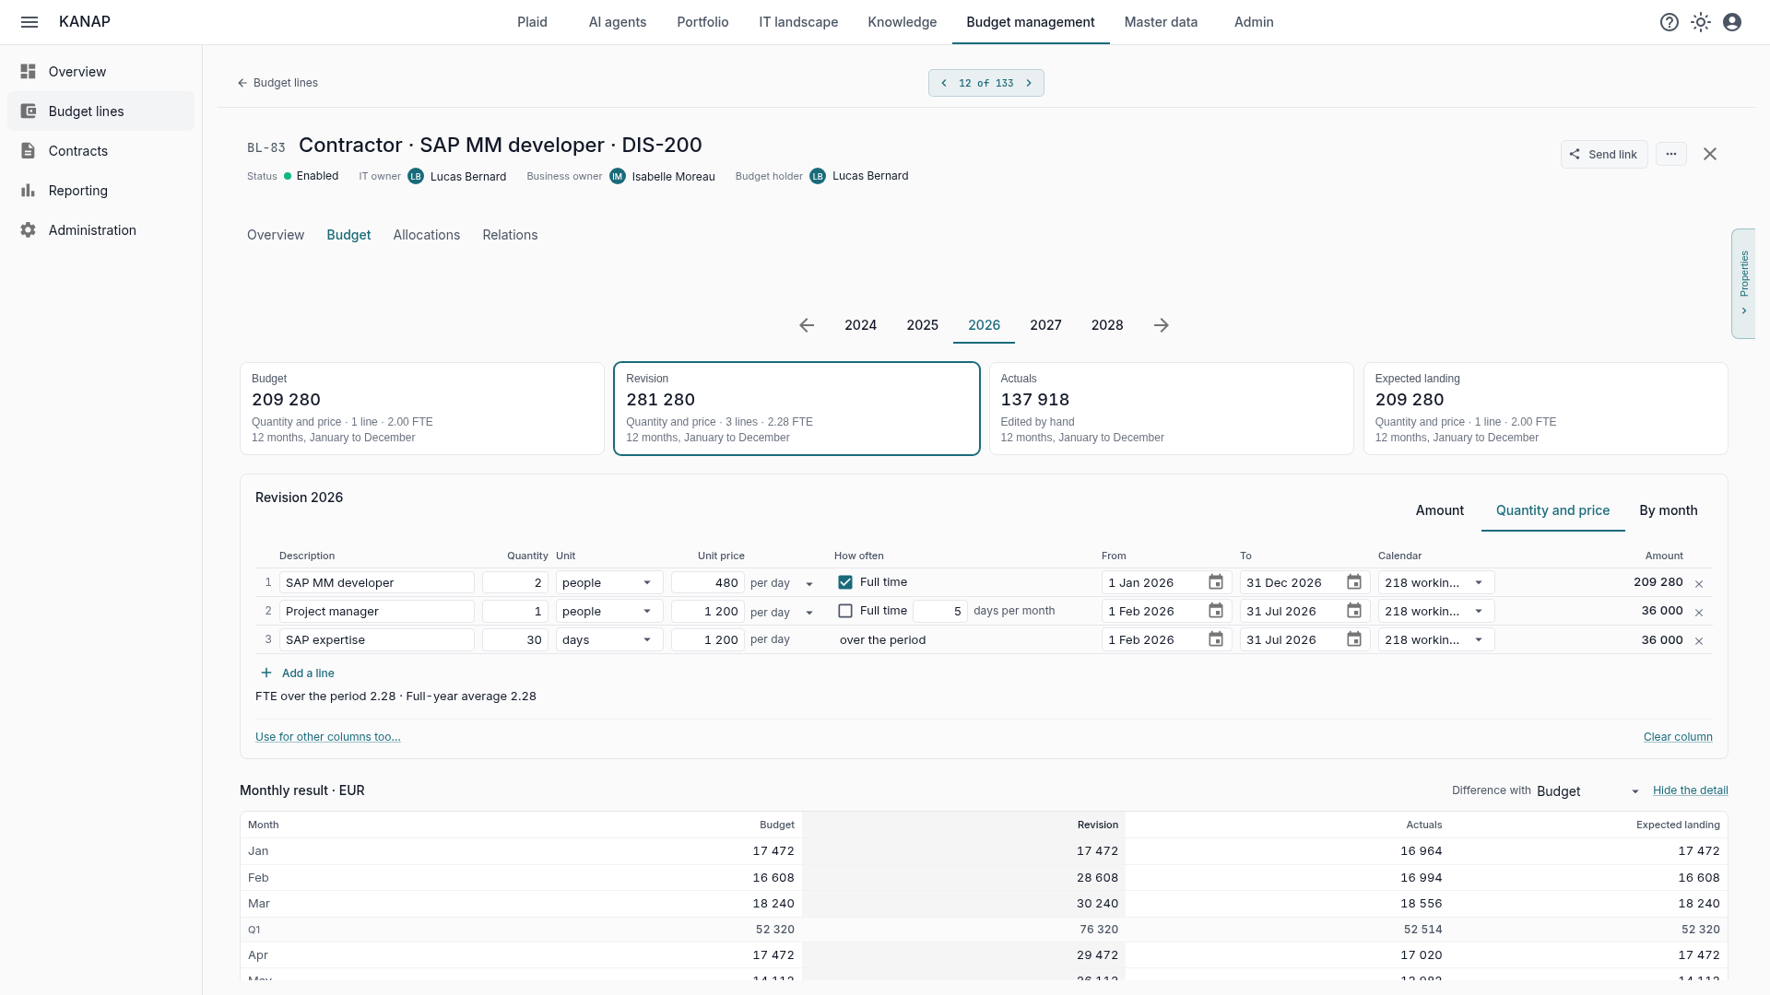
Task: Edit unit price 480 field
Action: click(x=707, y=582)
